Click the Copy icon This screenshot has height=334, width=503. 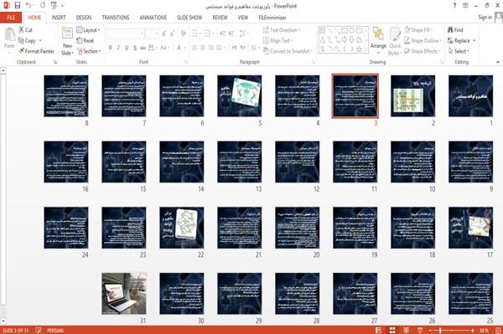[x=21, y=40]
